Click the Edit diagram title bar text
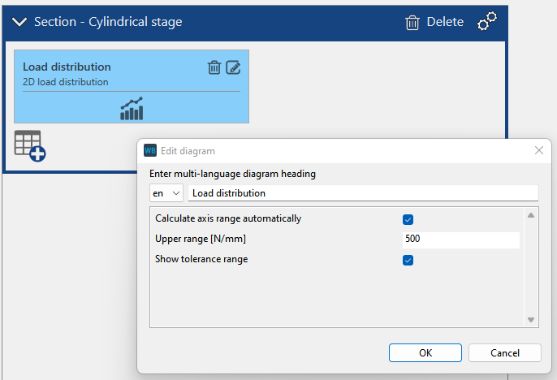The image size is (557, 380). [x=188, y=151]
